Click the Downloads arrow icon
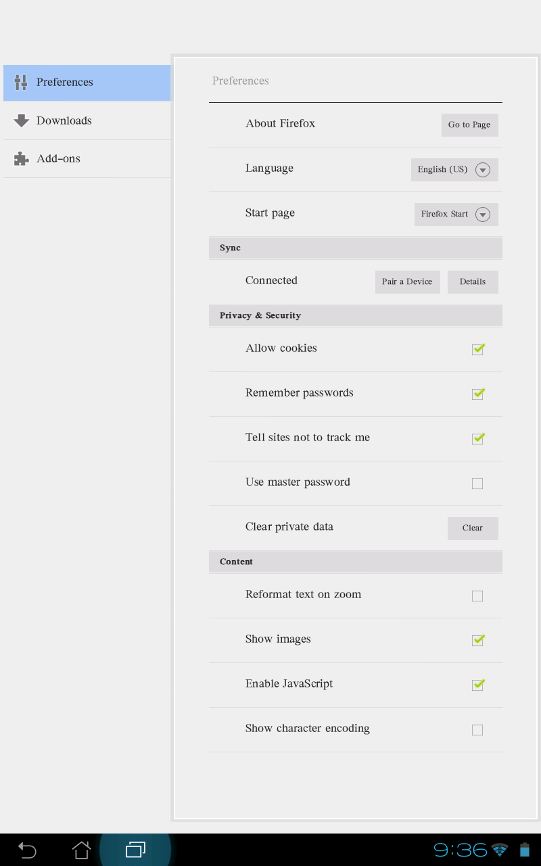Viewport: 541px width, 866px height. click(21, 120)
